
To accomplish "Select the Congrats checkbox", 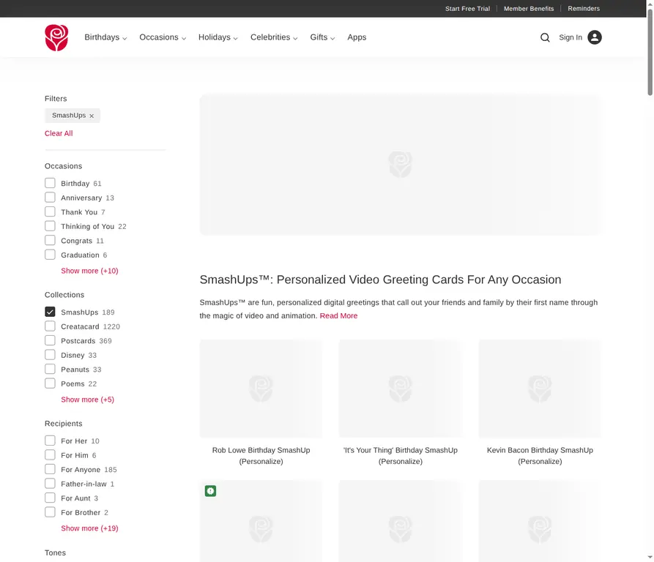I will 50,240.
